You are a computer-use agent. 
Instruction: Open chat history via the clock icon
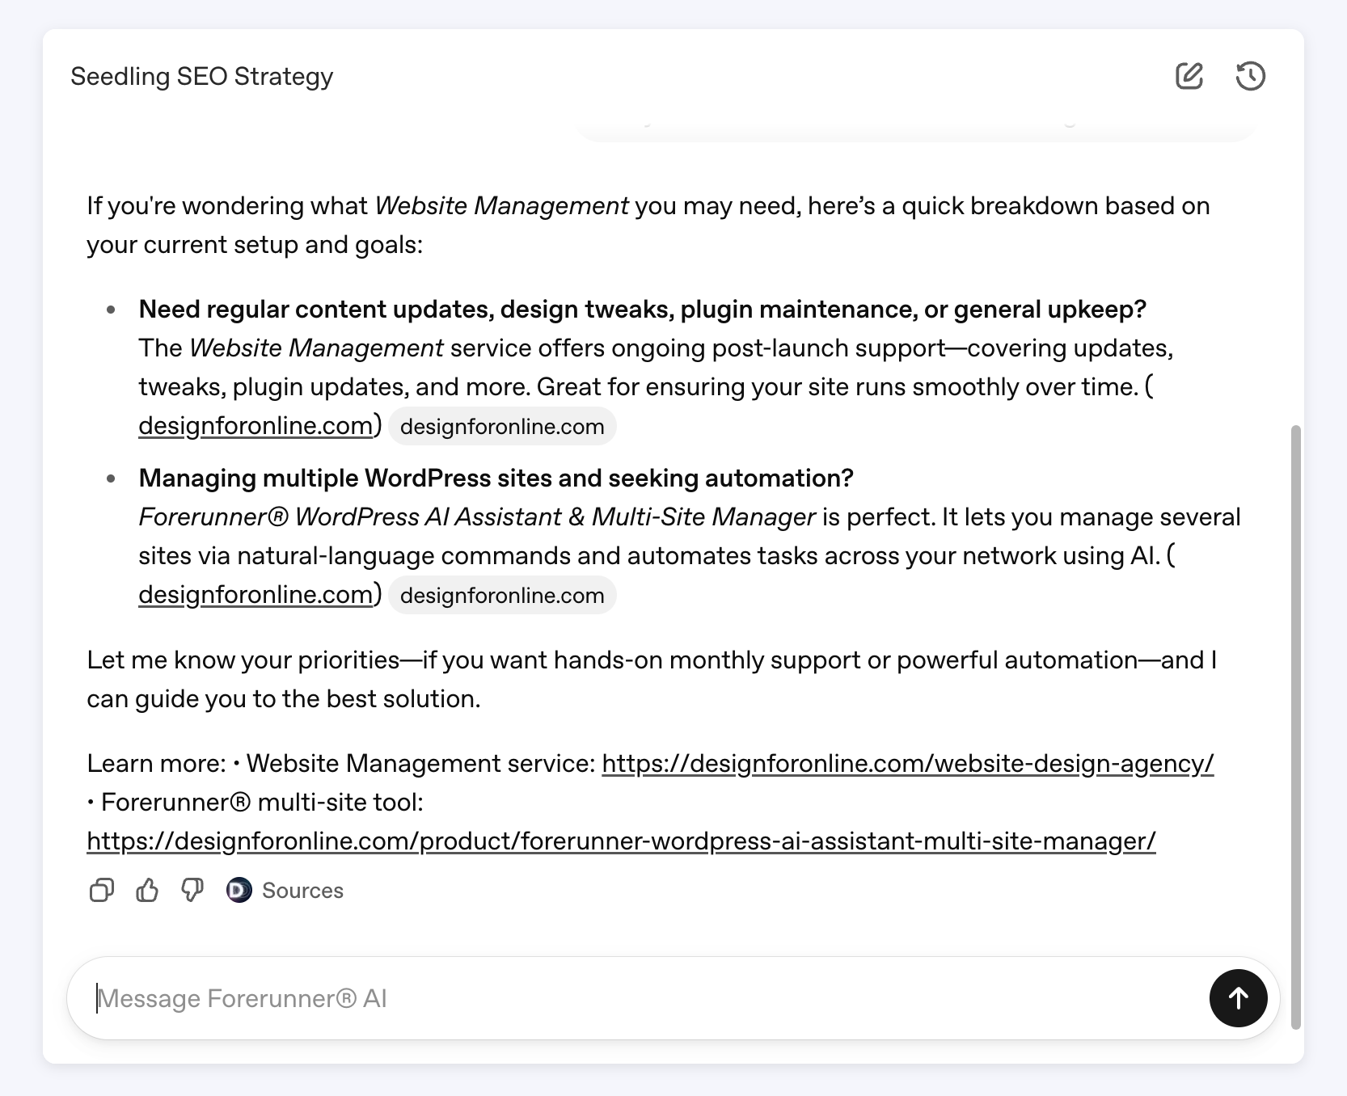click(1250, 76)
